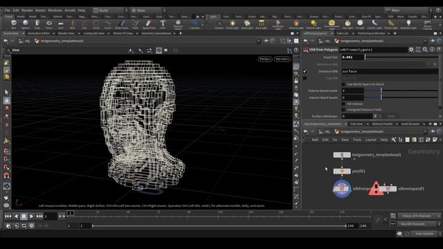Screen dimensions: 443x249
Task: Open the No cam camera dropdown
Action: pyautogui.click(x=282, y=59)
